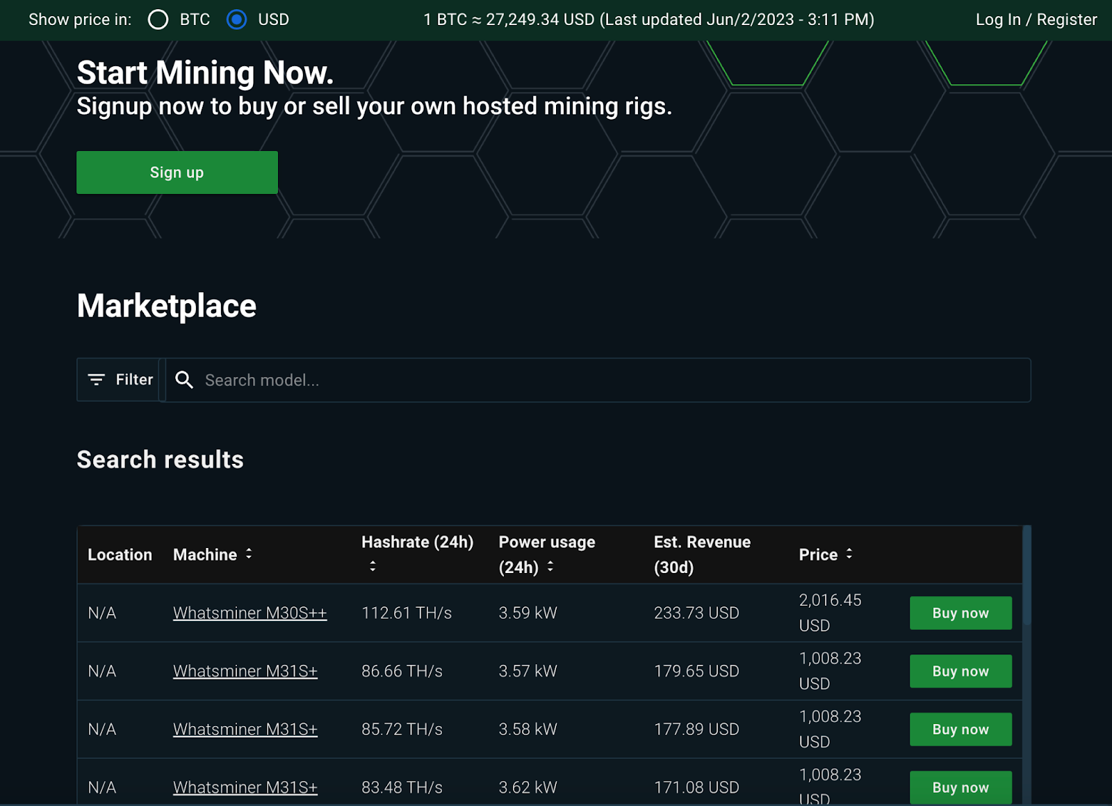
Task: Click the Search model input field
Action: click(x=486, y=380)
